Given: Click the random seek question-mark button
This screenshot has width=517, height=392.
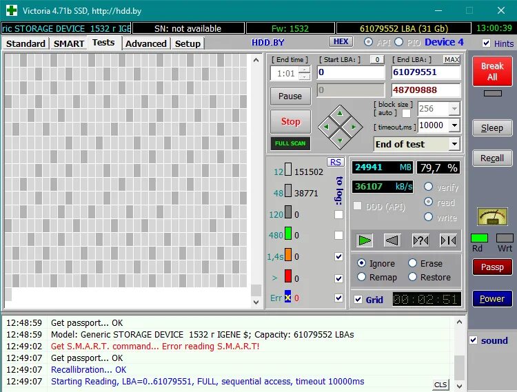Looking at the screenshot, I should [x=420, y=240].
